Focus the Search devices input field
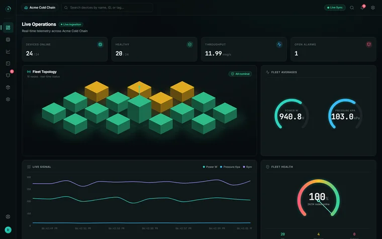Image resolution: width=382 pixels, height=239 pixels. pyautogui.click(x=107, y=8)
